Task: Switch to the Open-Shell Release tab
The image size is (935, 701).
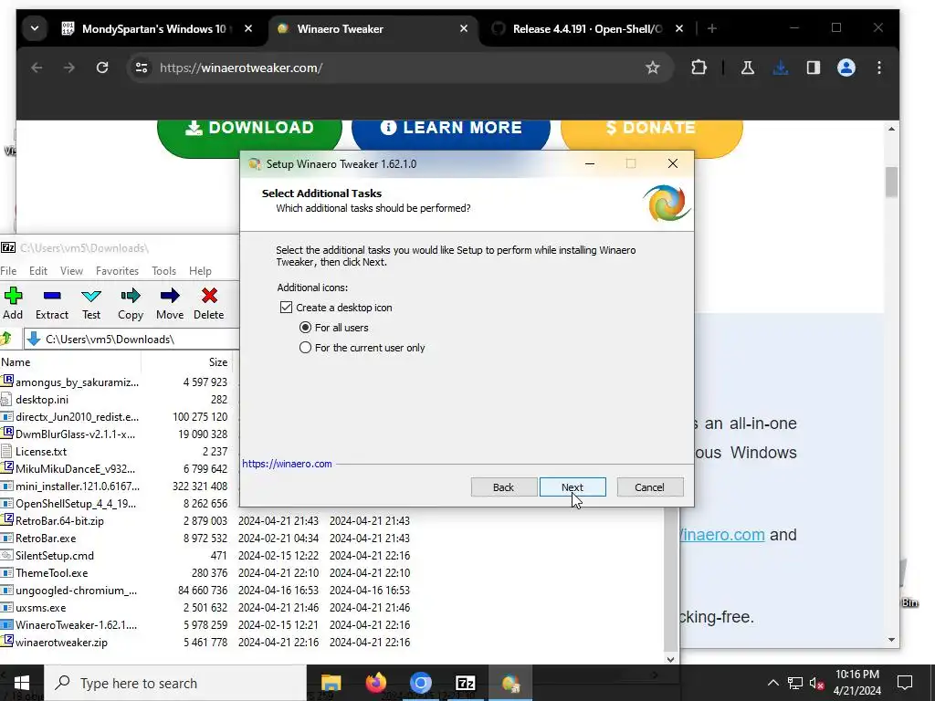Action: 587,28
